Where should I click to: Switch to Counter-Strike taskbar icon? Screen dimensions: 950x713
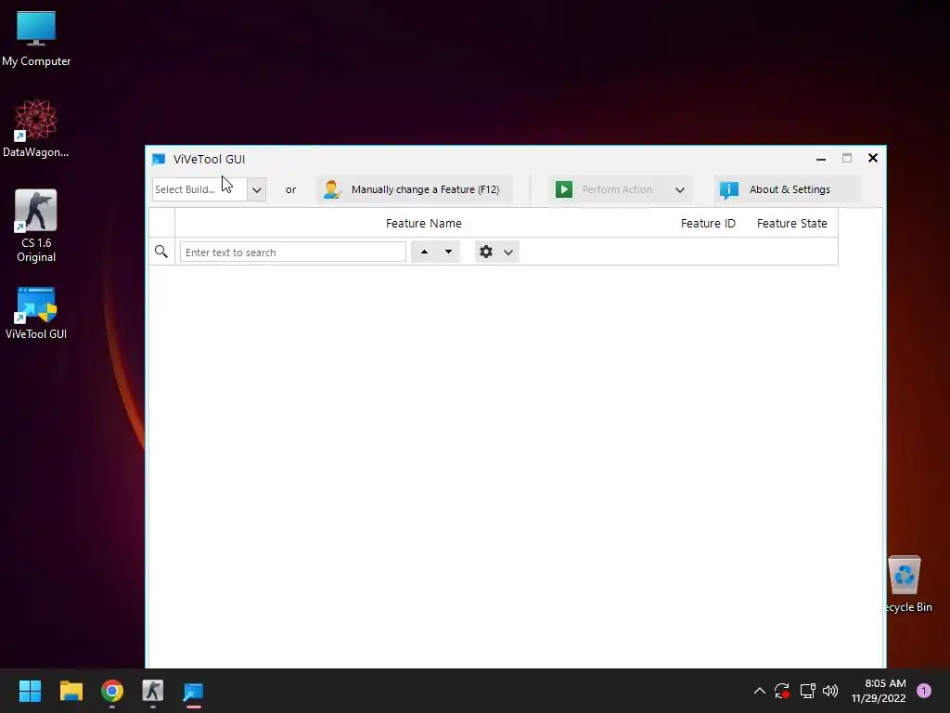[153, 691]
